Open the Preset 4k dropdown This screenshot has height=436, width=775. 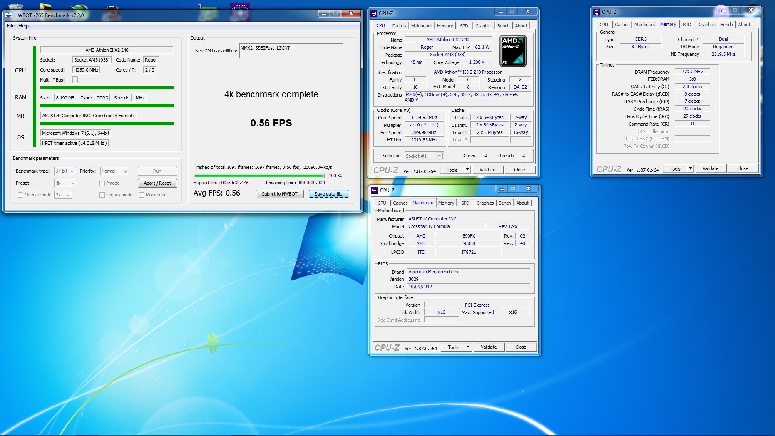point(65,183)
